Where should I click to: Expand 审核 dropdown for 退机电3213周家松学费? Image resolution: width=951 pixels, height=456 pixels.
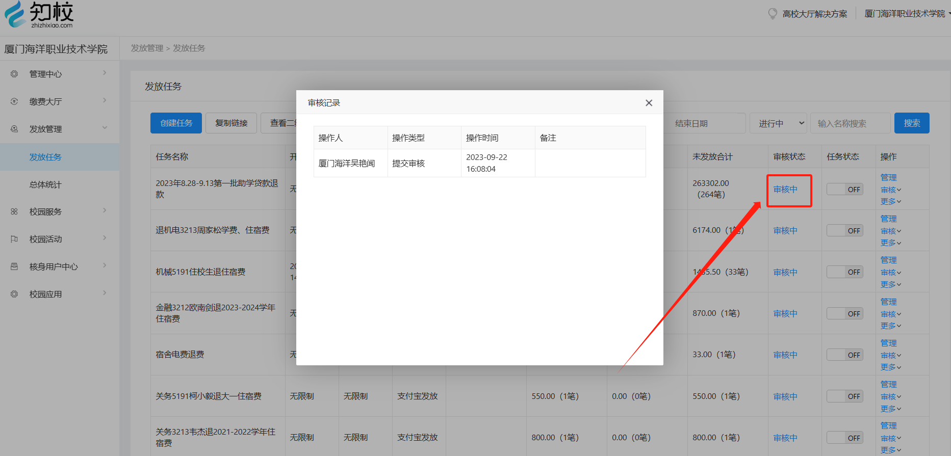click(x=891, y=231)
